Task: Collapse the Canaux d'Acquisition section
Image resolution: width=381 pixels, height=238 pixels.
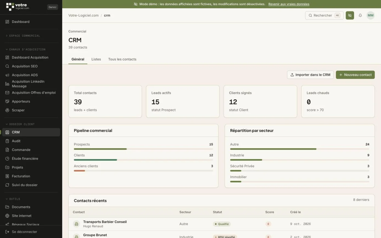Action: (x=26, y=49)
